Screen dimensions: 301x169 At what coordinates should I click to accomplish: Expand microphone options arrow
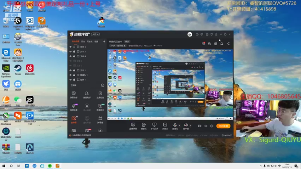coord(179,125)
